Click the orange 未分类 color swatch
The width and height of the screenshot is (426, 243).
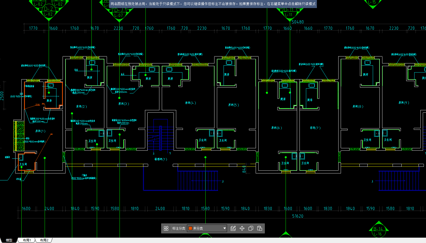(x=190, y=228)
